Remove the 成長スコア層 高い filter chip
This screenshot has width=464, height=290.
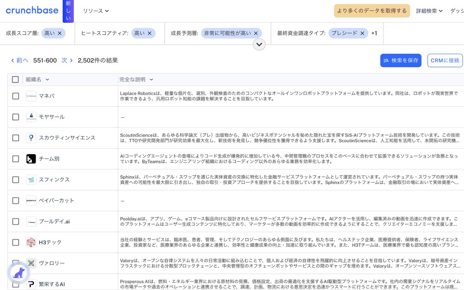(x=60, y=33)
